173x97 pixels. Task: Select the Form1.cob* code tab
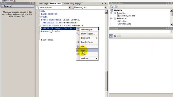click(55, 4)
